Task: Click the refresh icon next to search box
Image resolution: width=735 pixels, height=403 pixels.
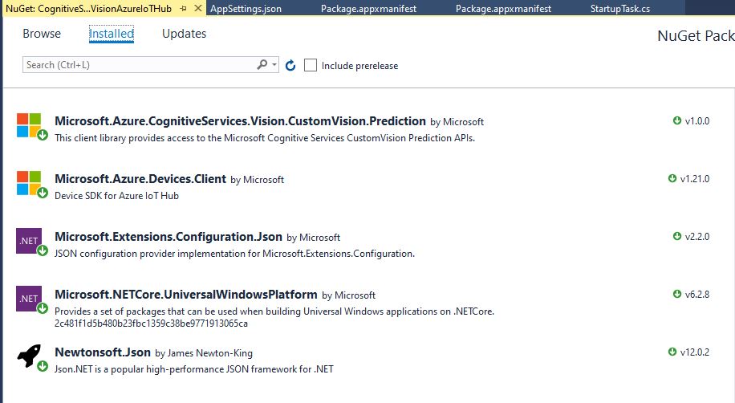Action: coord(290,65)
